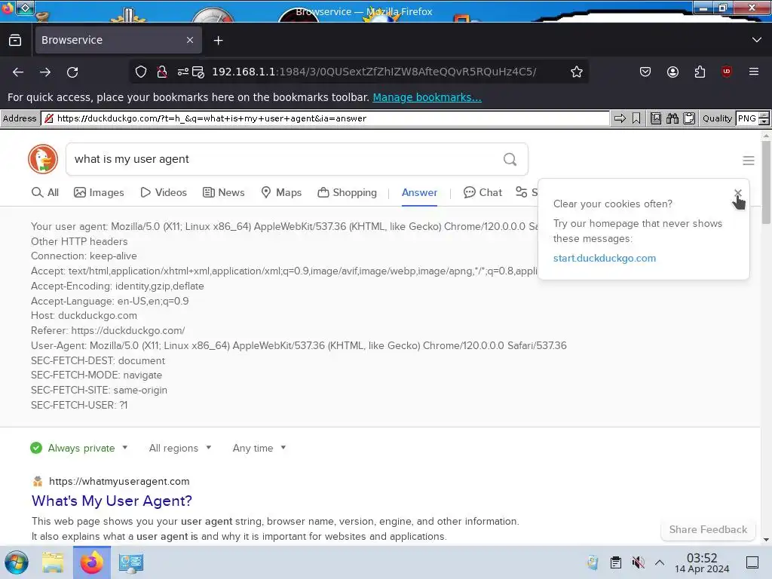Click the Firefox URL bar address
The height and width of the screenshot is (579, 772).
coord(374,72)
